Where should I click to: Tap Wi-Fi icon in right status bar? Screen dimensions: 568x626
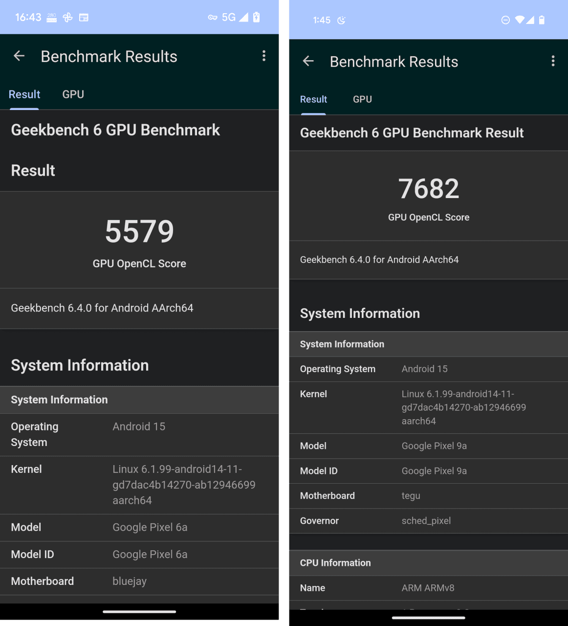(x=520, y=20)
